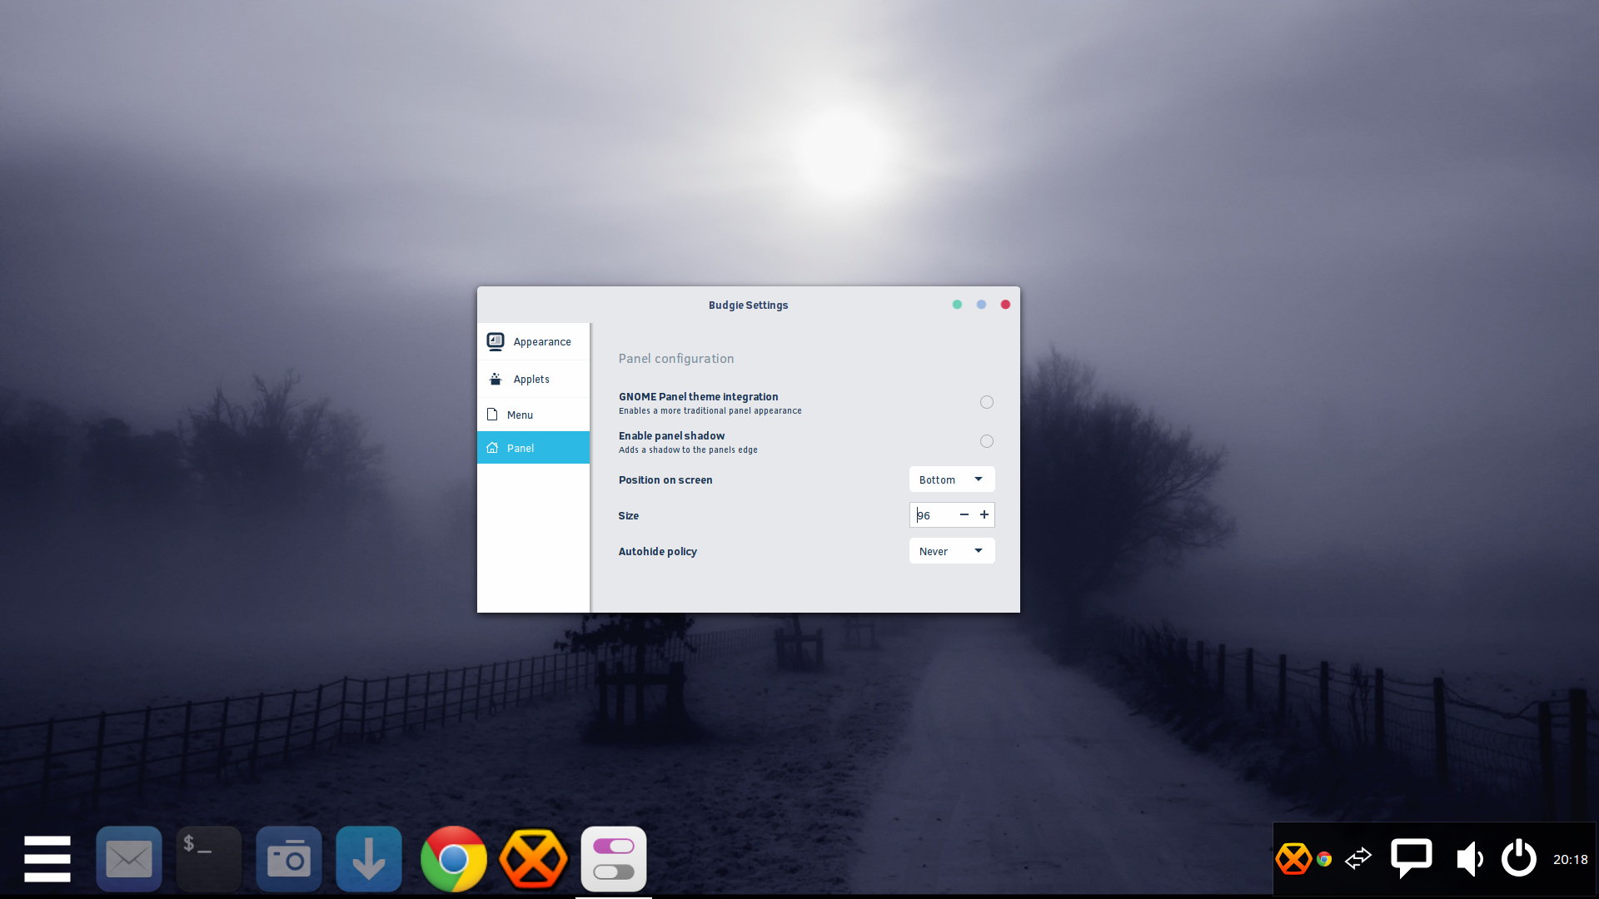This screenshot has width=1599, height=899.
Task: Click the Applets icon in sidebar
Action: [496, 379]
